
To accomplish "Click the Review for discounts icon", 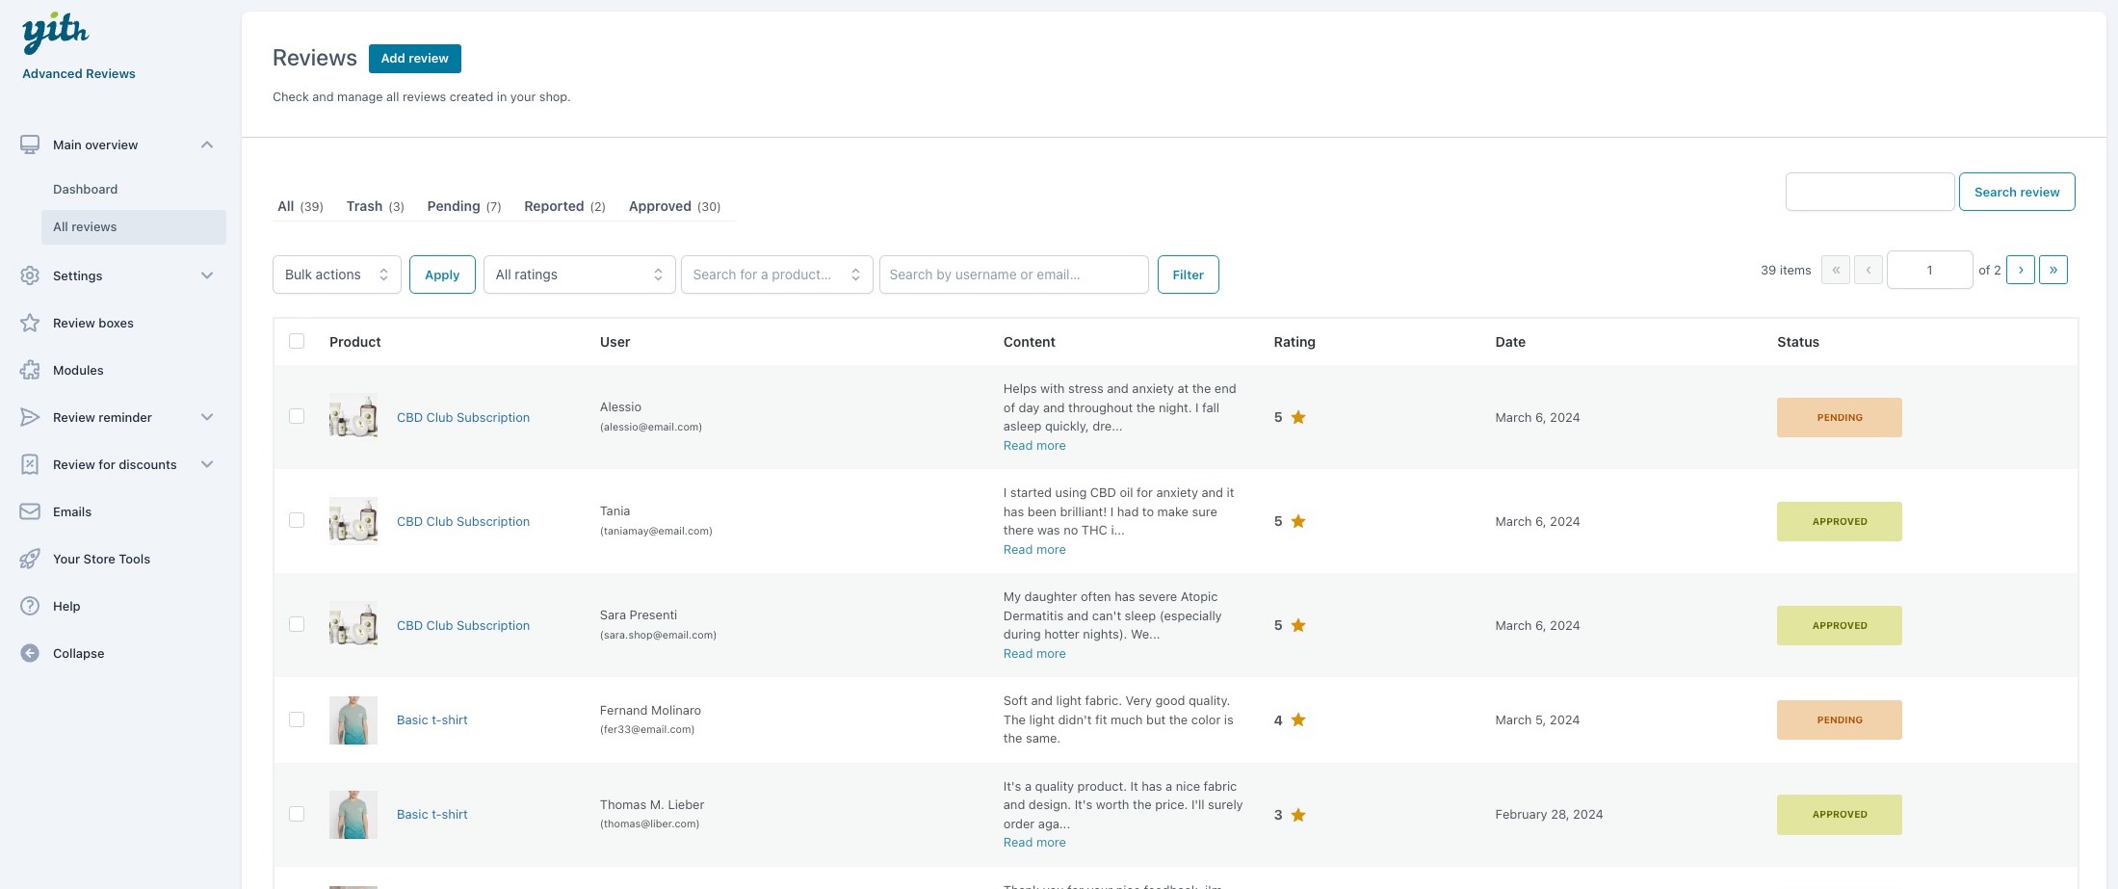I will coord(30,464).
